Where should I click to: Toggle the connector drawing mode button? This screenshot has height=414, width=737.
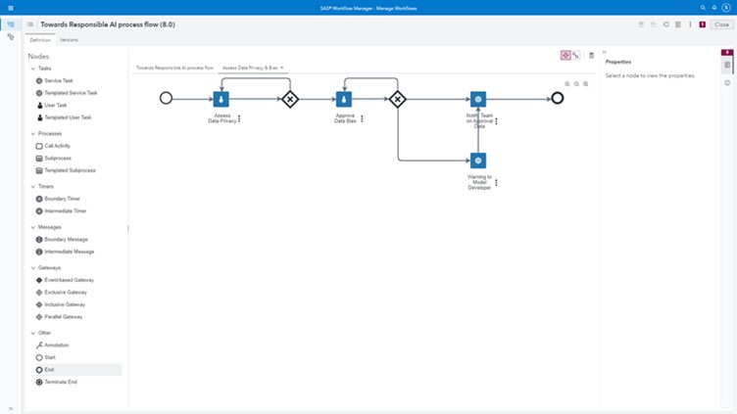576,56
